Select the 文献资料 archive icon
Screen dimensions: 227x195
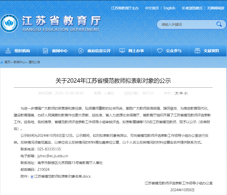click(198, 51)
